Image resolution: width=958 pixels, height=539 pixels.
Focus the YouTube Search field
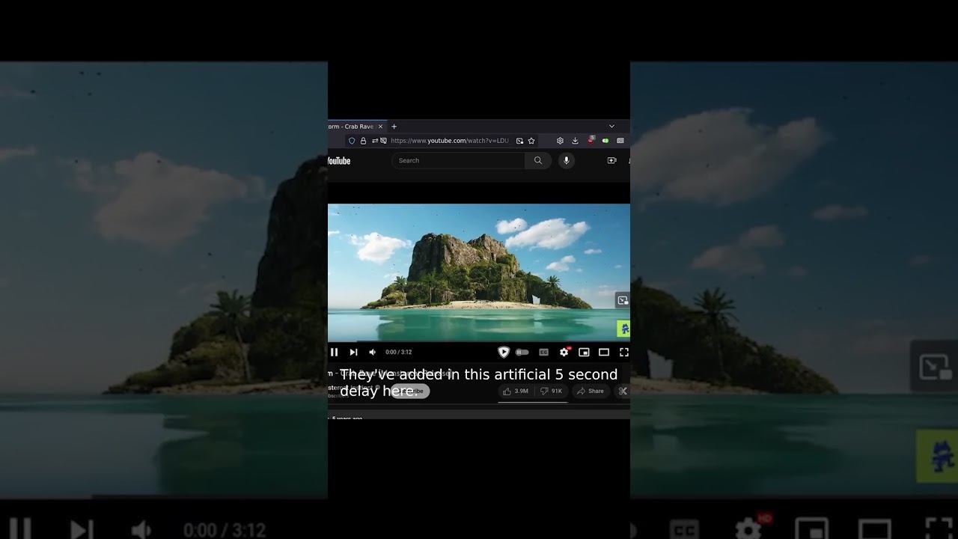pos(458,160)
